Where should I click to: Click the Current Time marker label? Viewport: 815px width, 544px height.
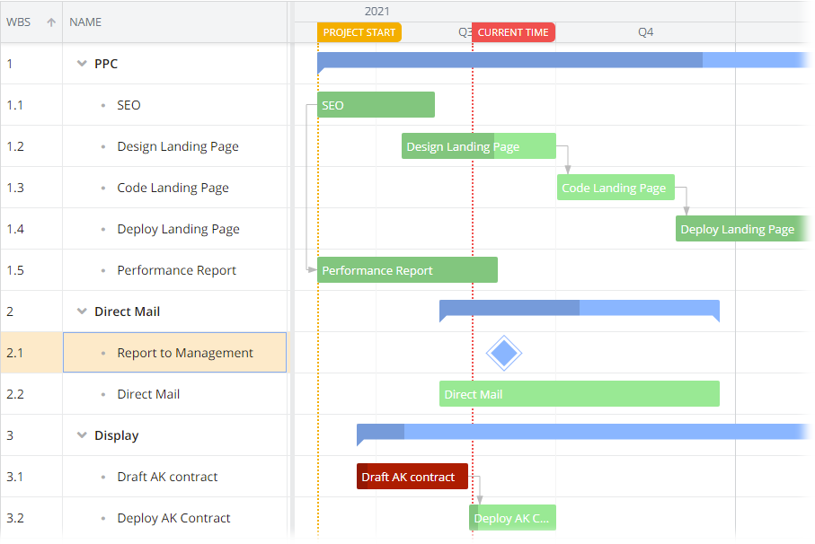tap(513, 32)
